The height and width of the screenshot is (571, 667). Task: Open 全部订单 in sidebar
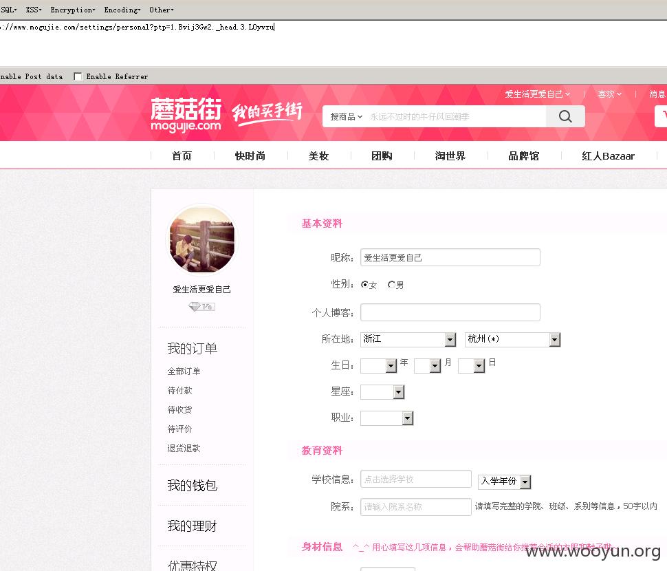[x=184, y=371]
